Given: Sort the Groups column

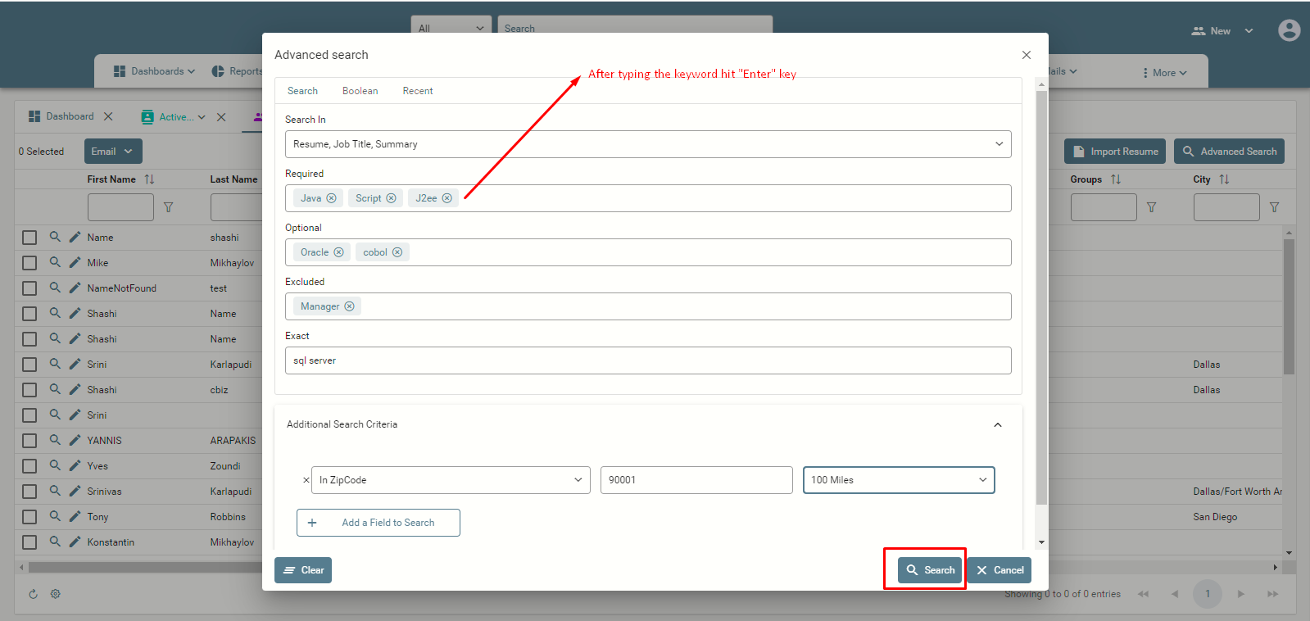Looking at the screenshot, I should pos(1115,179).
